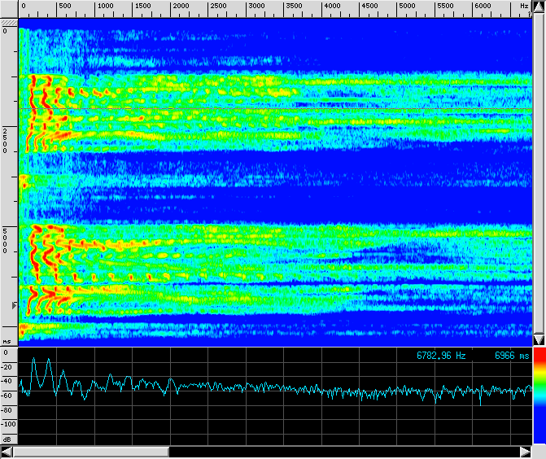Viewport: 546px width, 459px height.
Task: Click the horizontal scrollbar thumb
Action: click(90, 452)
